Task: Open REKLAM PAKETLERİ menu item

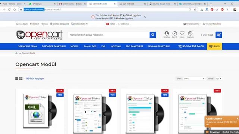Action: click(158, 46)
